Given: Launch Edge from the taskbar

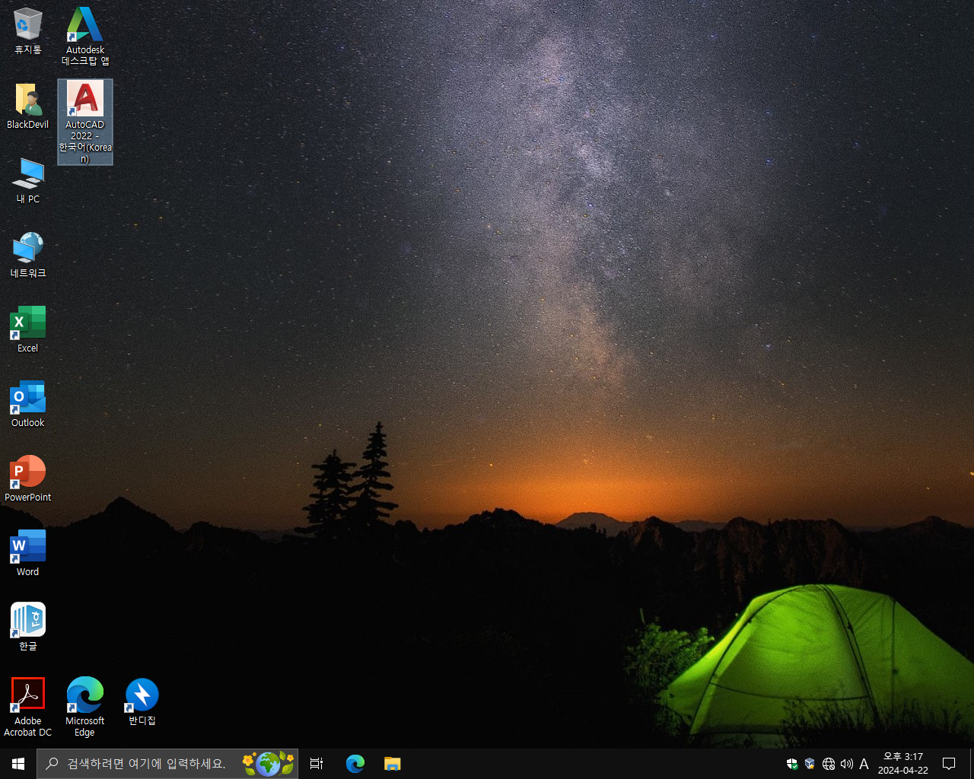Looking at the screenshot, I should 355,764.
